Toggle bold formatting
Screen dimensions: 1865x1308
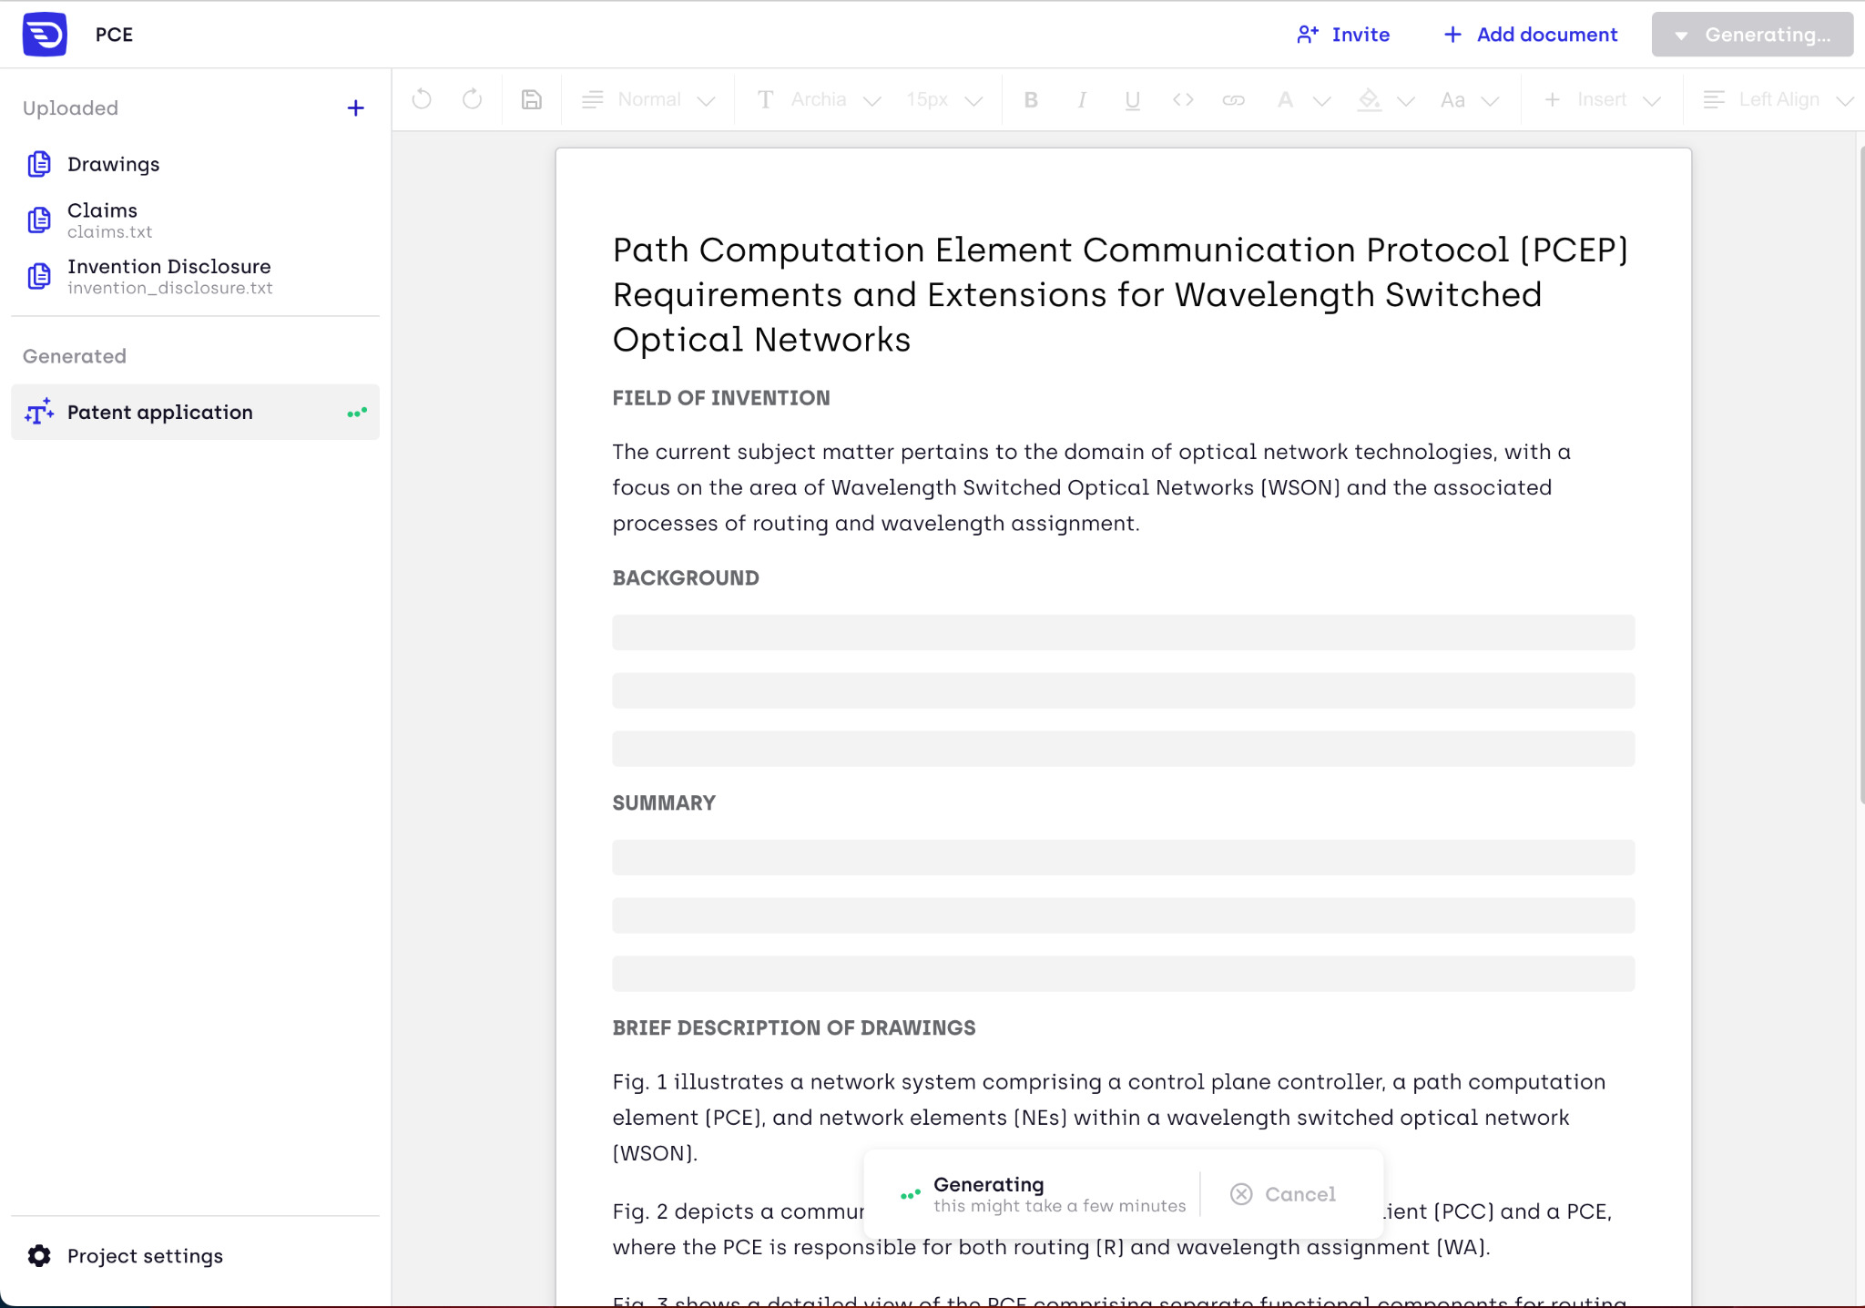1031,100
